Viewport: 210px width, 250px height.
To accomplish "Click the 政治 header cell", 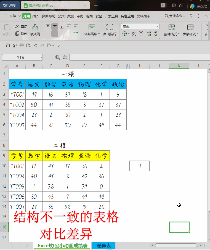I will tap(118, 84).
